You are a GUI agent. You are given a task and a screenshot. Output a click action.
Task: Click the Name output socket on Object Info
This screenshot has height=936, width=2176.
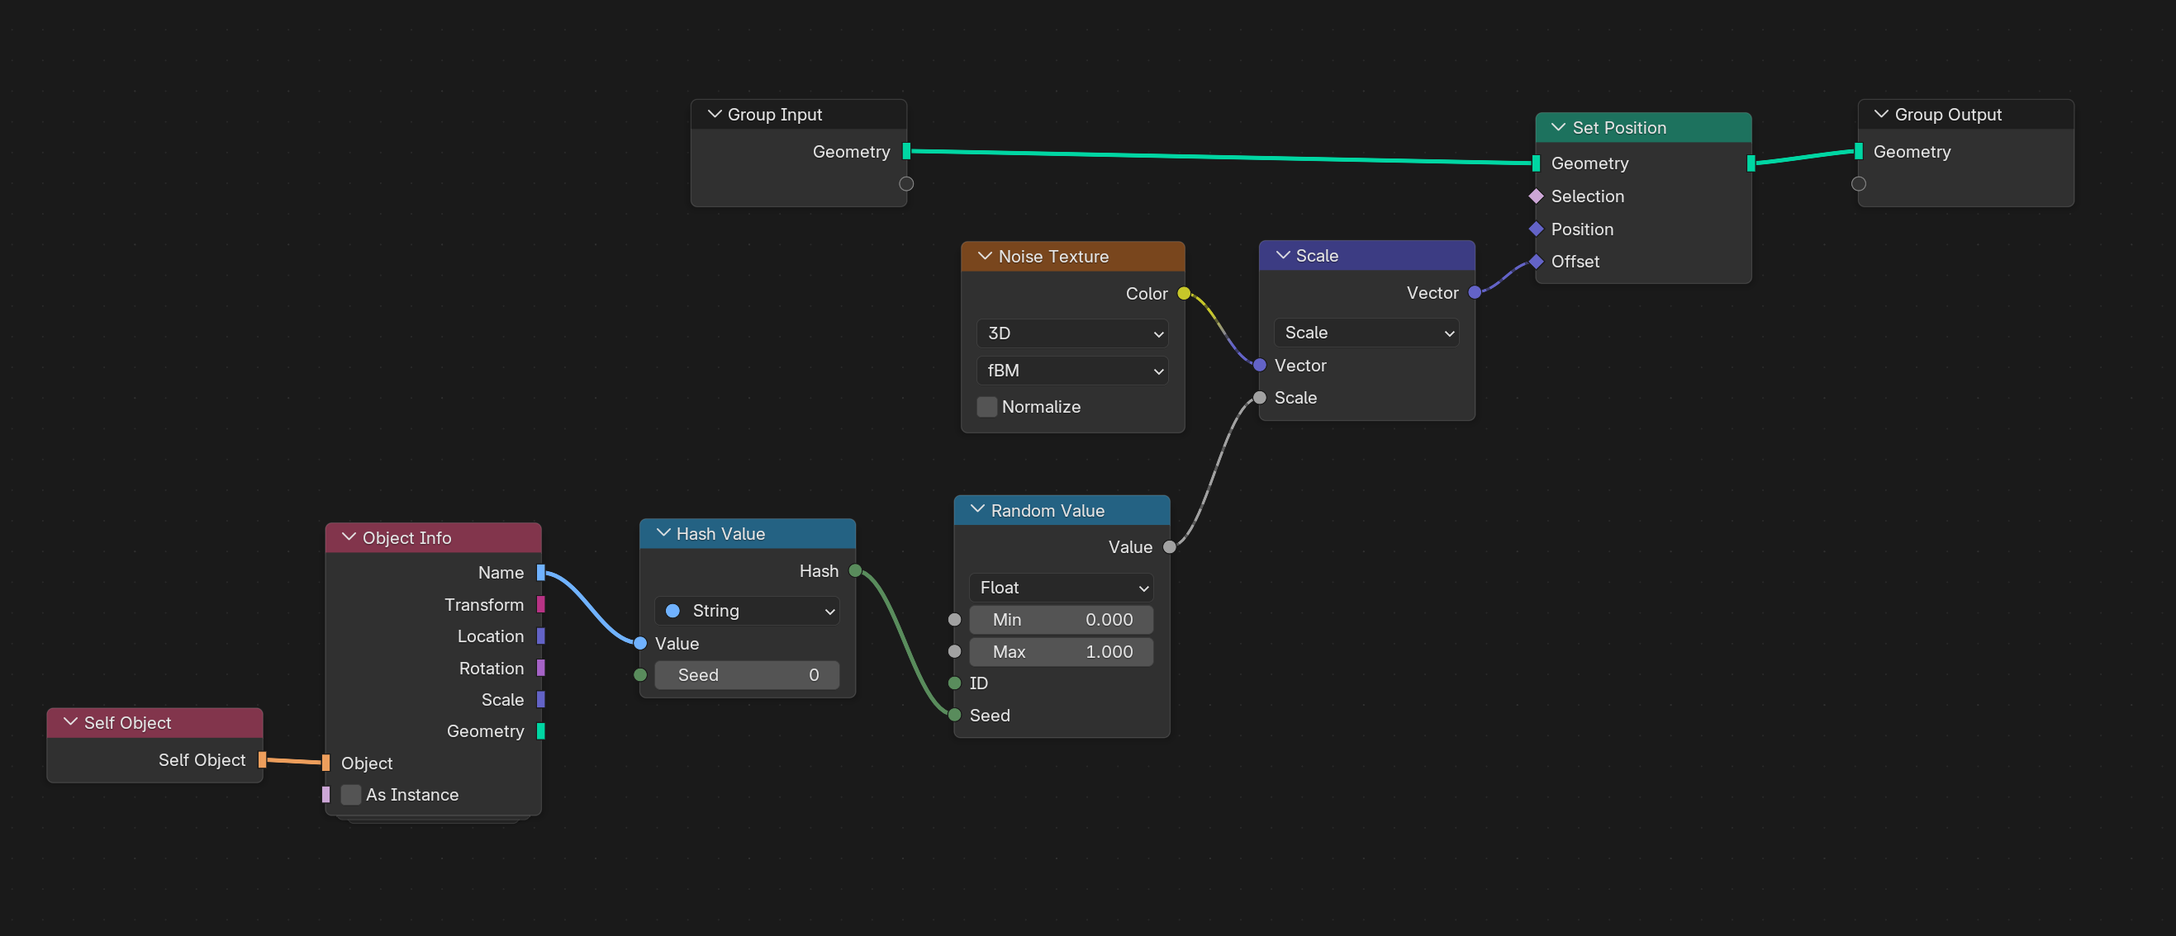(540, 573)
